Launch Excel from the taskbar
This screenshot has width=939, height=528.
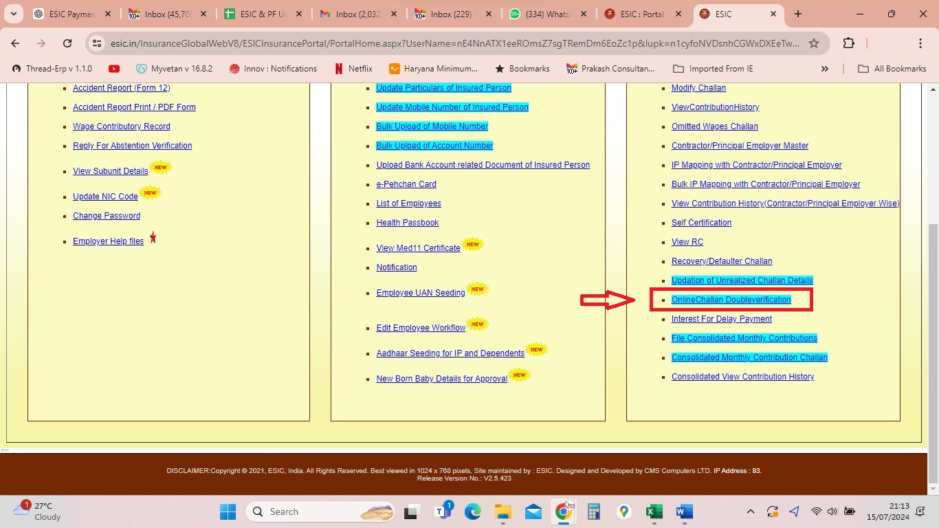click(x=654, y=511)
